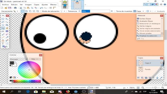Image resolution: width=167 pixels, height=94 pixels.
Task: Select the Paint Bucket tool
Action: click(x=3, y=31)
